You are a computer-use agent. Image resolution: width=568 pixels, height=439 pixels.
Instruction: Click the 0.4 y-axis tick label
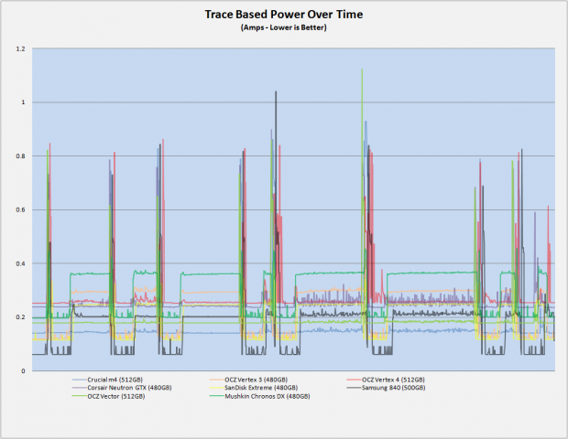pos(21,263)
